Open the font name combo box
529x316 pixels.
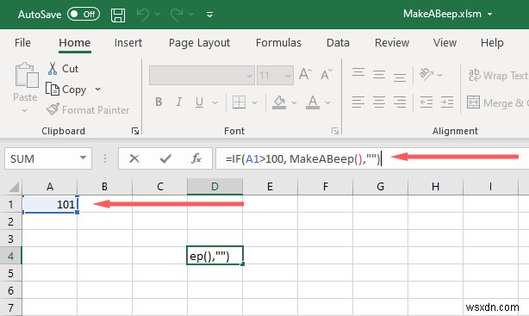202,75
